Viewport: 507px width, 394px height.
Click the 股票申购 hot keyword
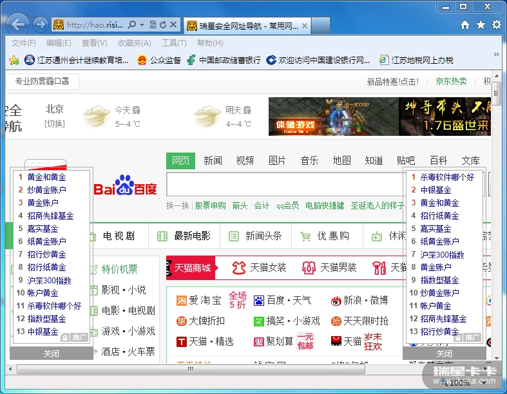[211, 205]
